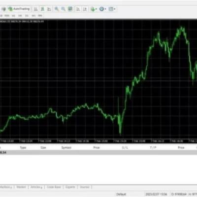Select the balance summary row in terminal
Screen dimensions: 197x197
(98, 153)
